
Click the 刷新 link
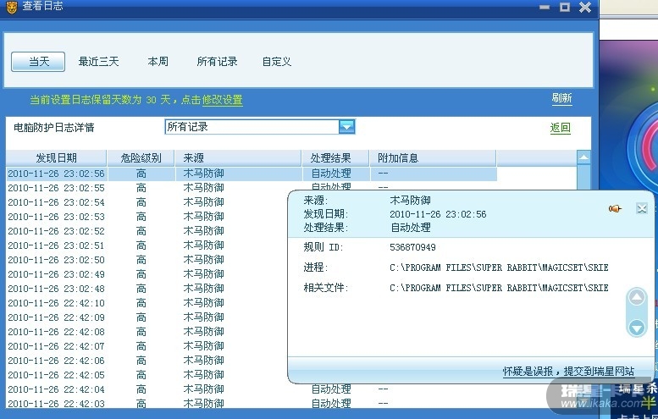click(562, 98)
